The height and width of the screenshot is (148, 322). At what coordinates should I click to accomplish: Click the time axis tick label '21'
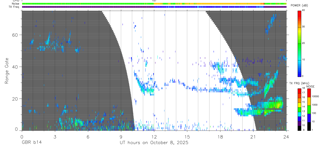pos(253,137)
